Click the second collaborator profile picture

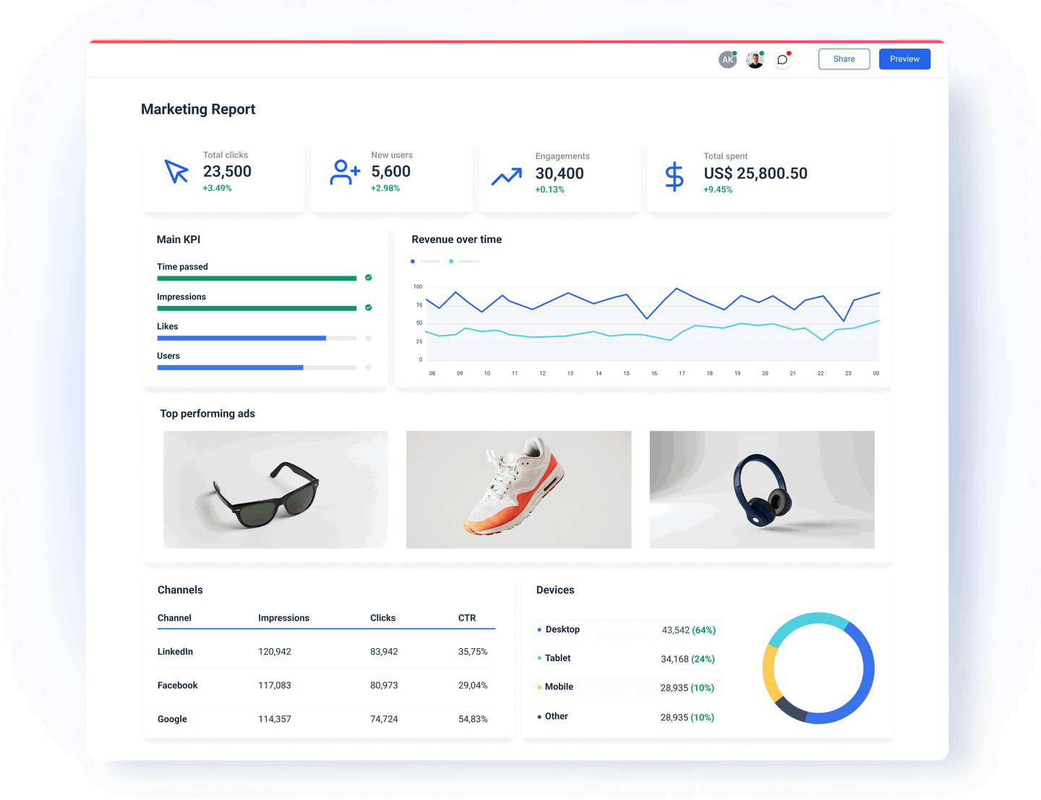pos(755,59)
